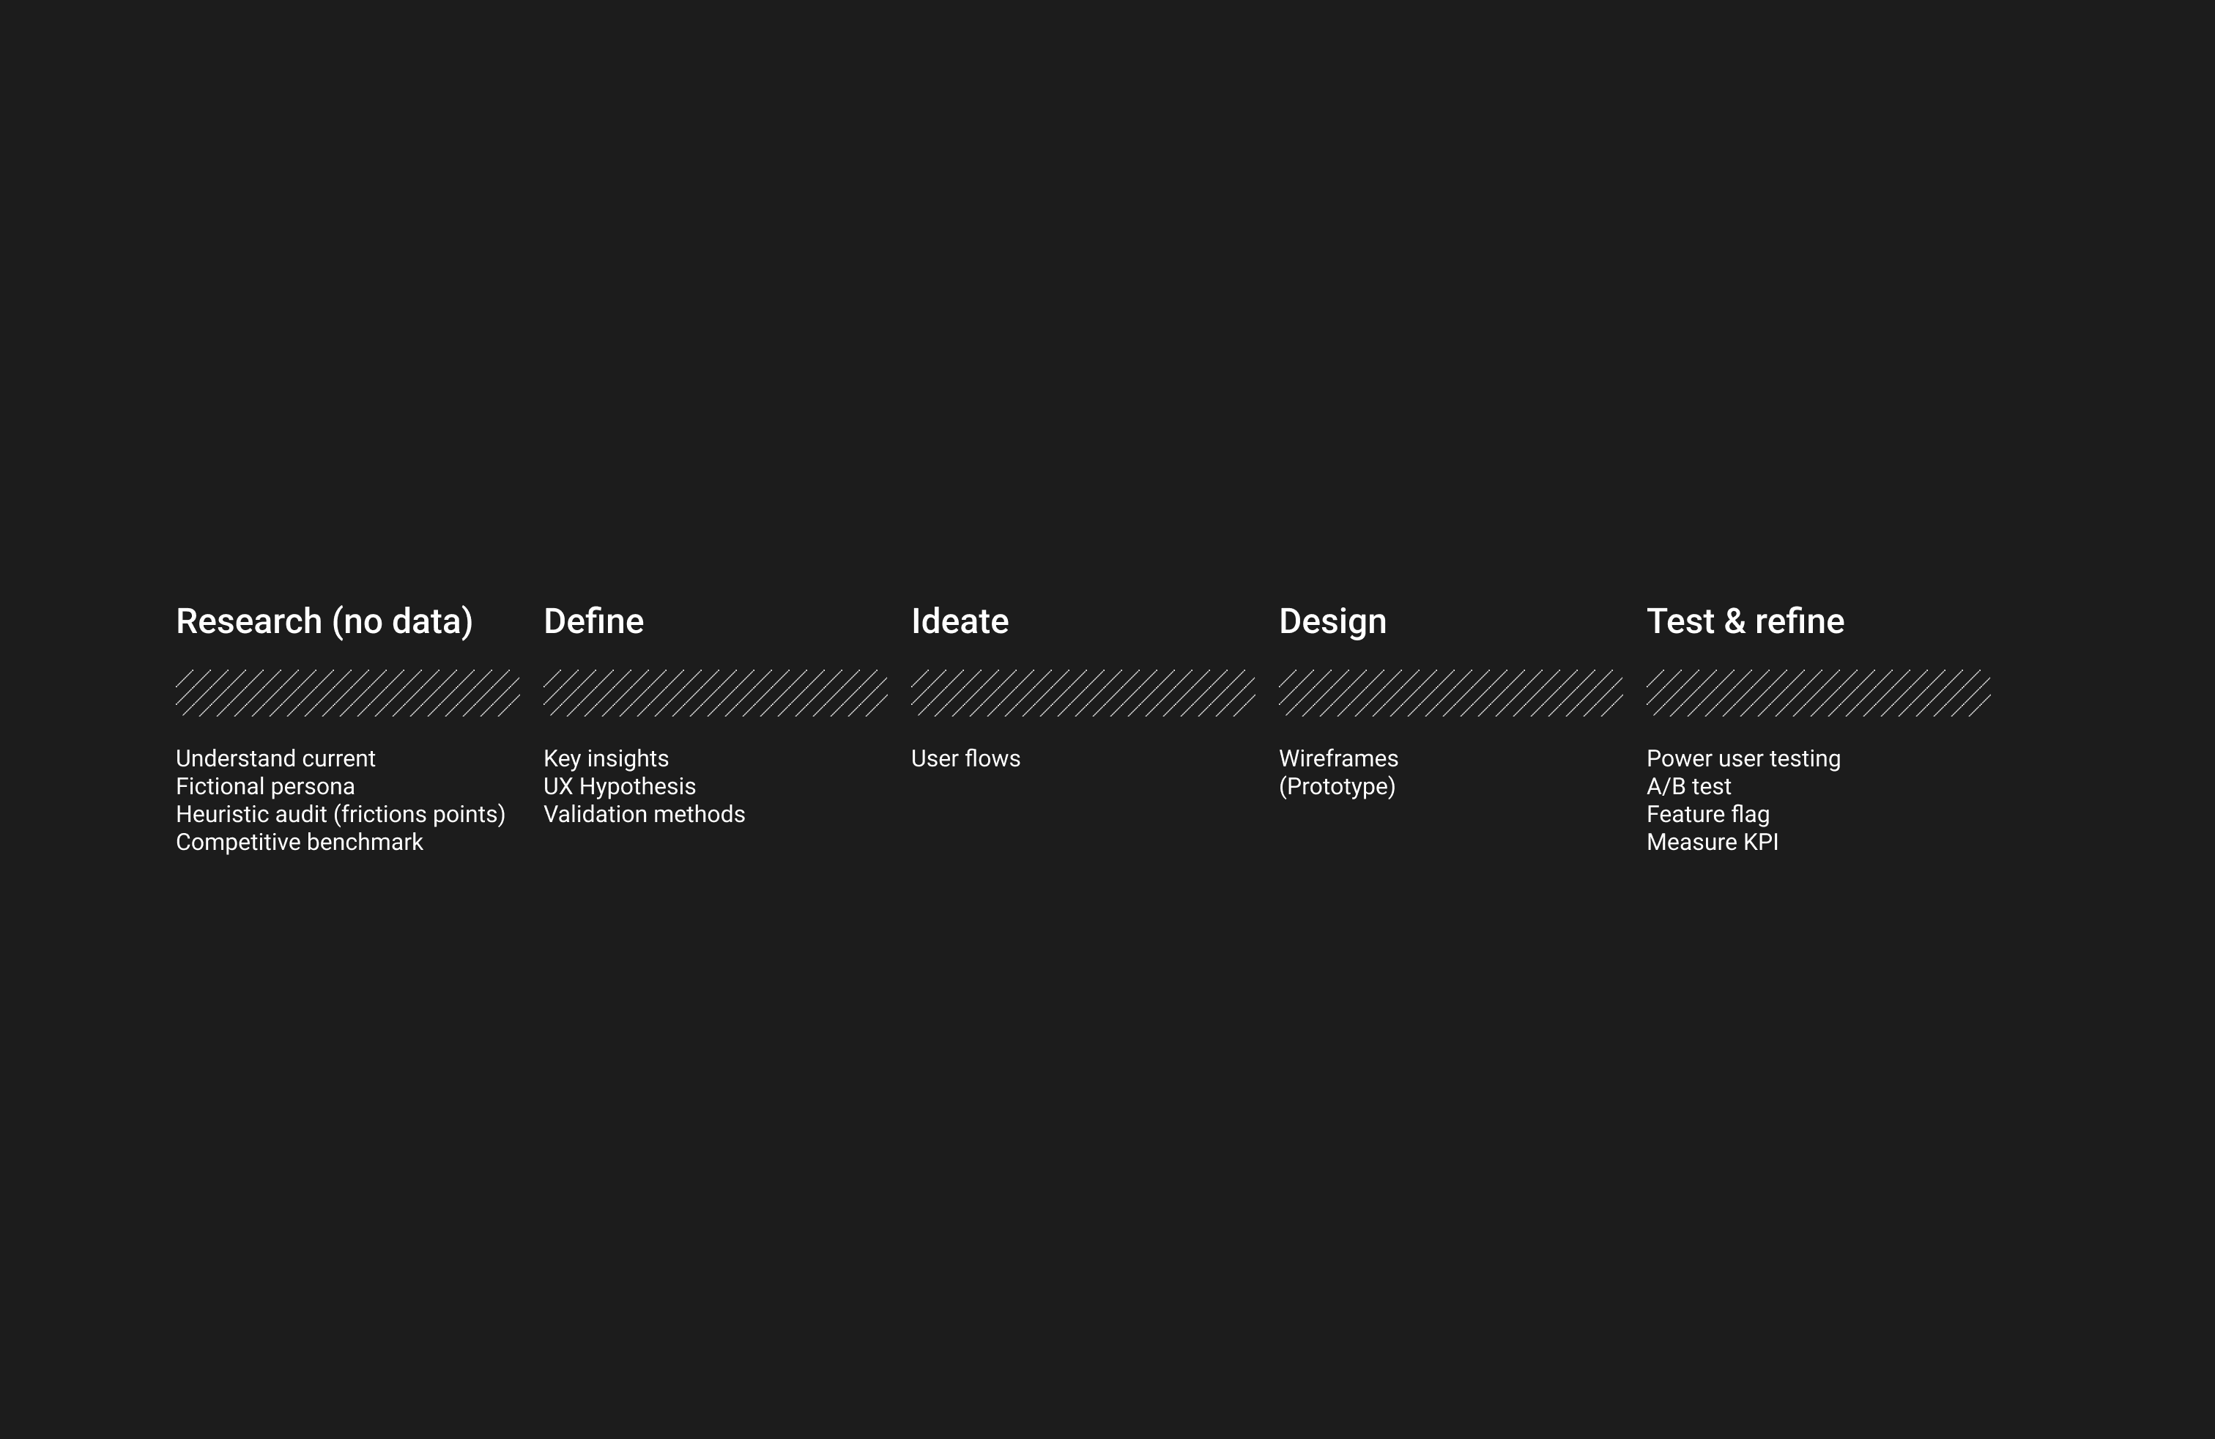2215x1439 pixels.
Task: Click hatched bar under Test & refine
Action: click(x=1817, y=693)
